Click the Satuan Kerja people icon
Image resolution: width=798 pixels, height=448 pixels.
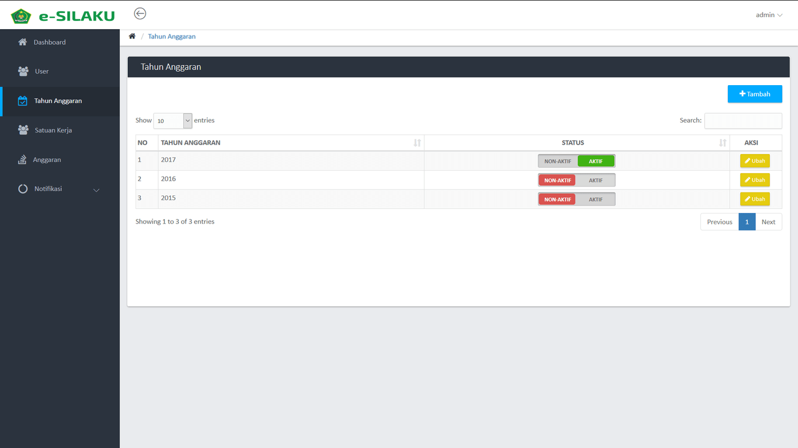[23, 130]
